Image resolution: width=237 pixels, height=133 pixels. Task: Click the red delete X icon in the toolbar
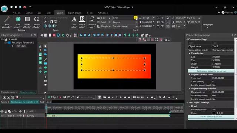click(54, 35)
